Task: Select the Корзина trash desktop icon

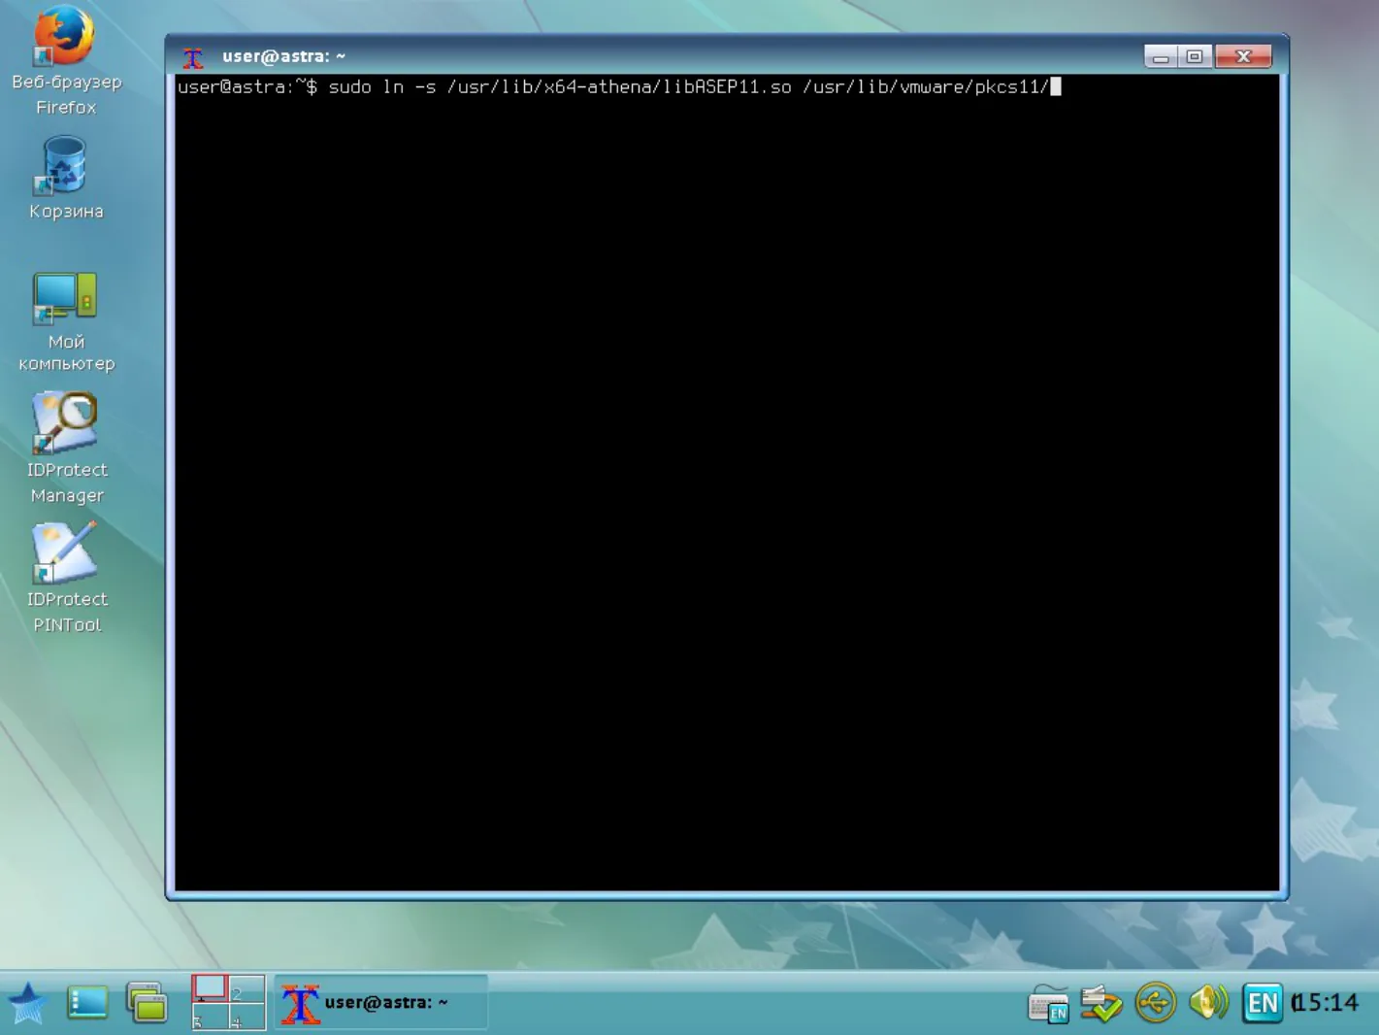Action: pos(65,178)
